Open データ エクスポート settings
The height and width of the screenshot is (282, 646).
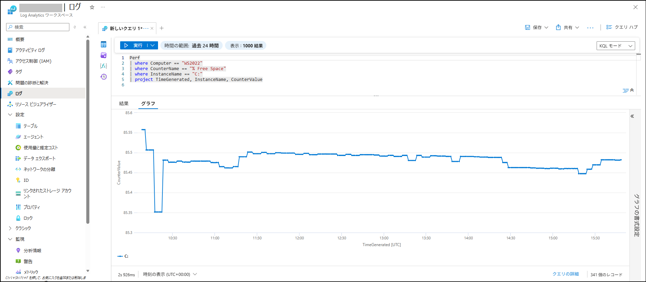(39, 158)
